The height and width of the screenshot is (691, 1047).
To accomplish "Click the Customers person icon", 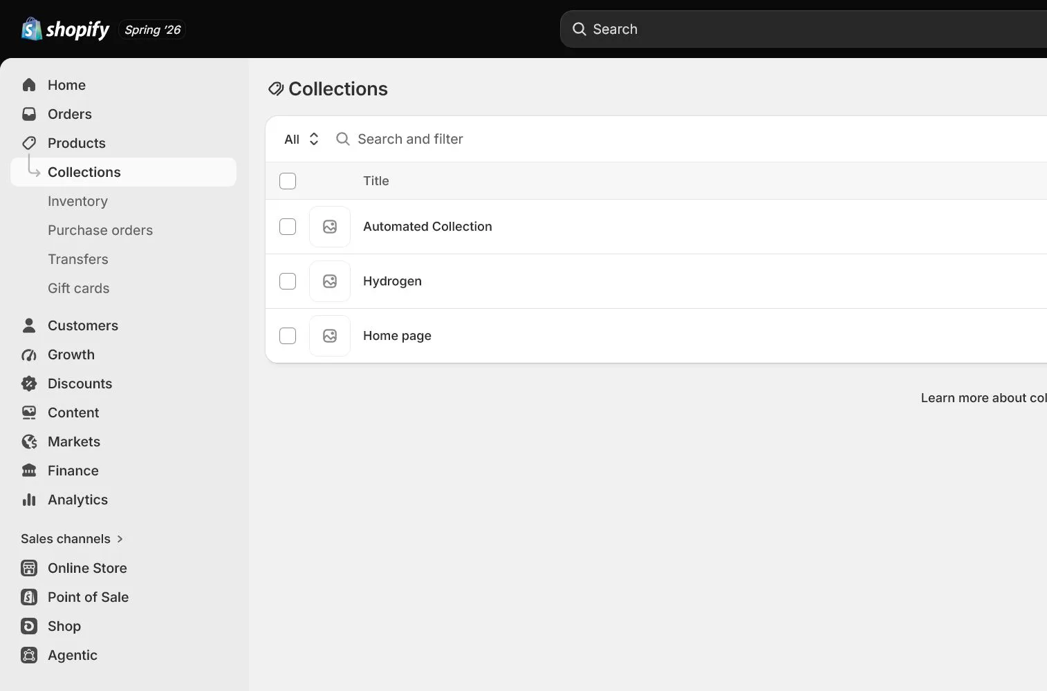I will click(x=29, y=325).
